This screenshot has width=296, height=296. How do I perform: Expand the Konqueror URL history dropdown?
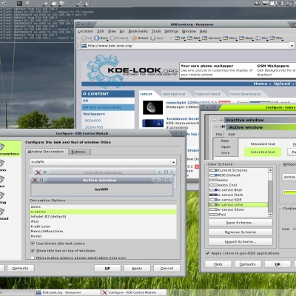(x=292, y=46)
